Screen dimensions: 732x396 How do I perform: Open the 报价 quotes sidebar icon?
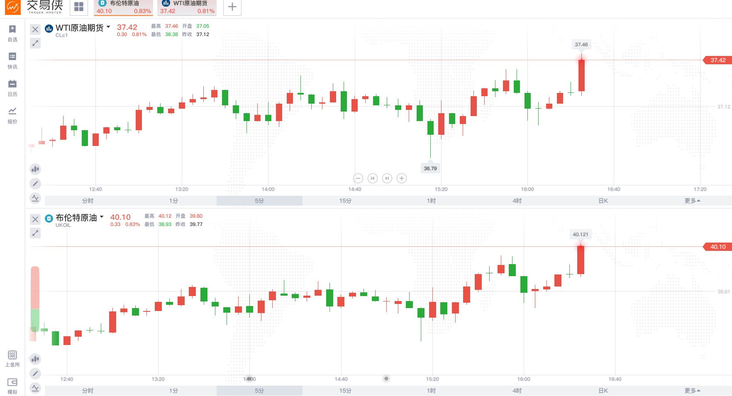(12, 115)
